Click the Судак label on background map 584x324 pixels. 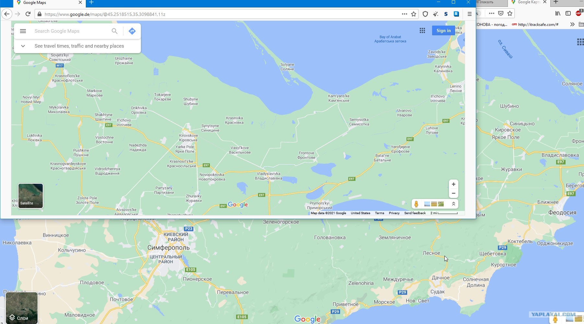[438, 292]
